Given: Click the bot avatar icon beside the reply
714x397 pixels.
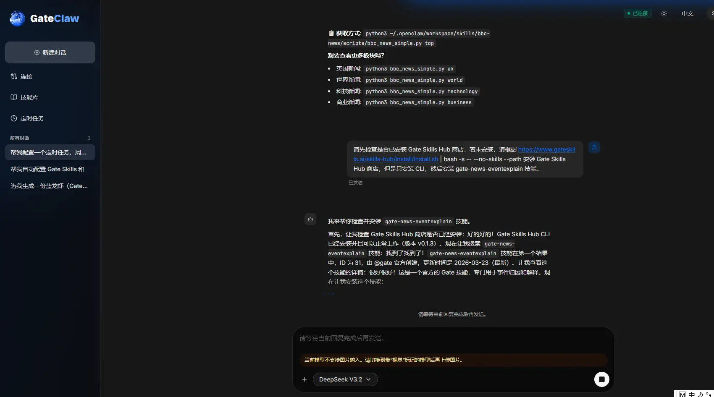Looking at the screenshot, I should tap(310, 219).
